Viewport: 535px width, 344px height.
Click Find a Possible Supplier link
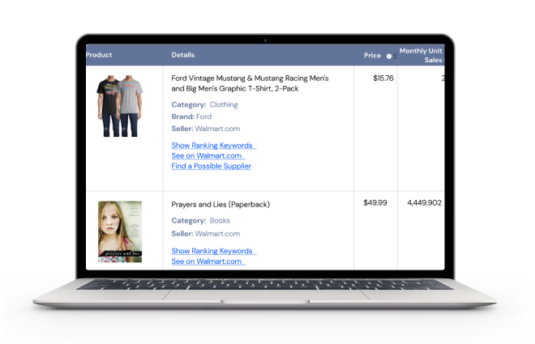tap(212, 166)
